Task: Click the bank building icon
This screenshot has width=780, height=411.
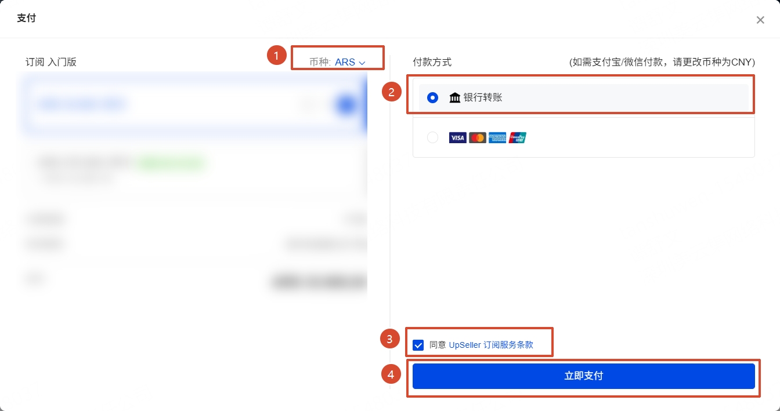Action: (455, 97)
